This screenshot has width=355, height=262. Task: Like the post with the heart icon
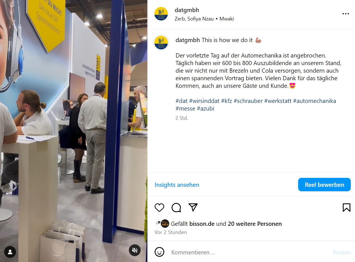click(x=159, y=208)
